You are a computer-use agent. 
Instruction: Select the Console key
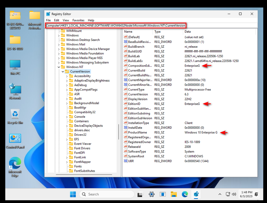[79, 117]
